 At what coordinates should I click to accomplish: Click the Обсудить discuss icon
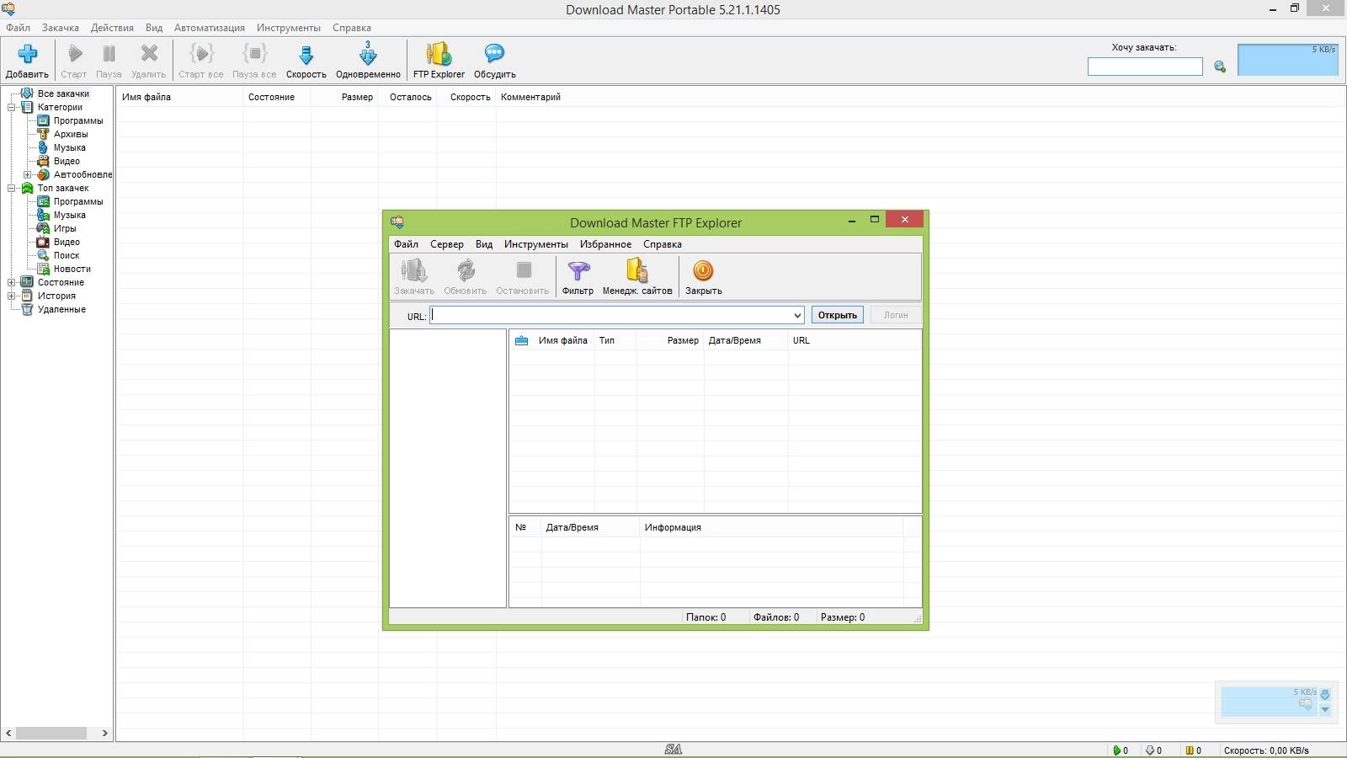(x=494, y=54)
